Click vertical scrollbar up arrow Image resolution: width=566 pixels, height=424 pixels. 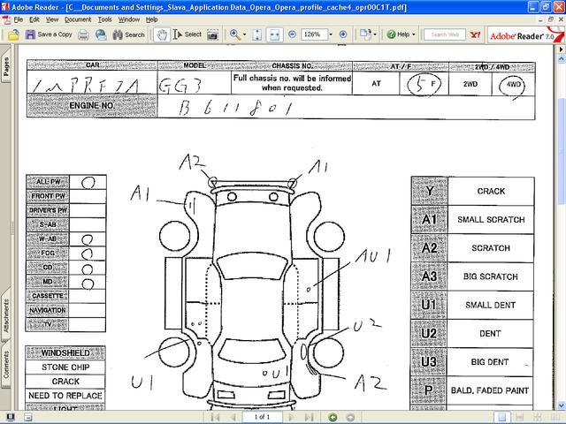coord(562,58)
